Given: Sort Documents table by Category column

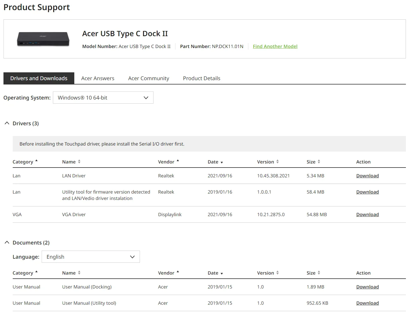Looking at the screenshot, I should [25, 273].
